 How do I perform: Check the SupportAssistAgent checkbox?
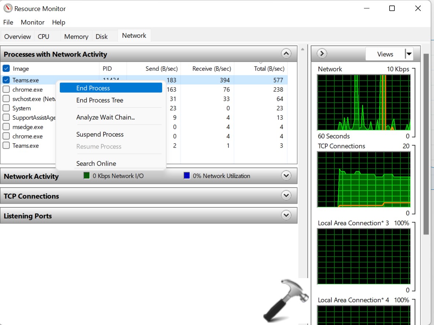[6, 118]
